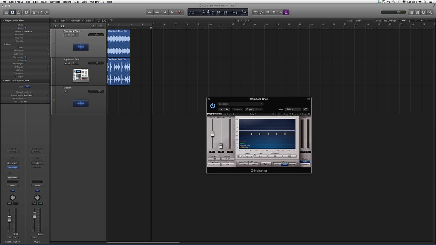Click the plugin Copy button
This screenshot has height=245, width=436.
tap(249, 109)
